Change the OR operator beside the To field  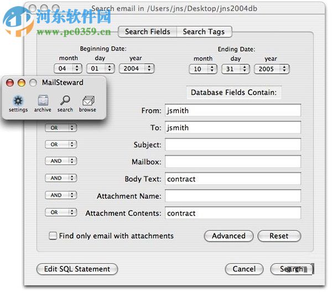[61, 127]
